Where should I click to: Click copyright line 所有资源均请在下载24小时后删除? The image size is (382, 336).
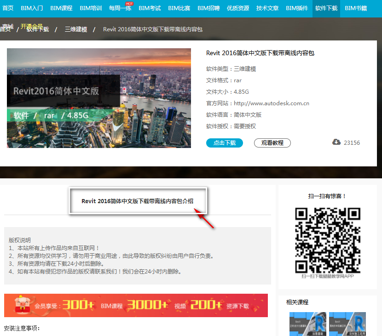[x=57, y=264]
